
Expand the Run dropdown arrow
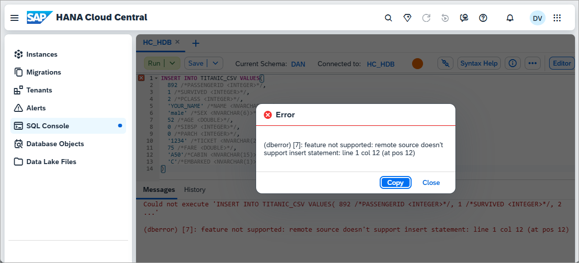pos(172,63)
